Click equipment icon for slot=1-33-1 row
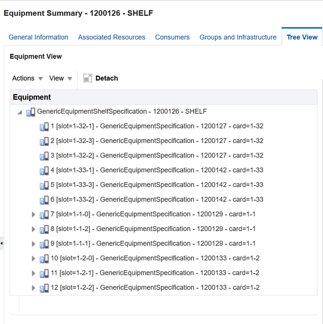323x324 pixels. point(44,171)
